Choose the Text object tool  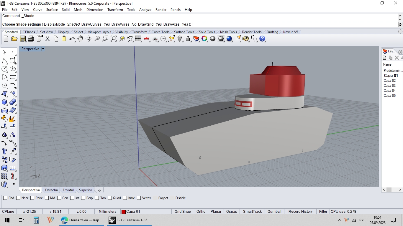pyautogui.click(x=4, y=151)
